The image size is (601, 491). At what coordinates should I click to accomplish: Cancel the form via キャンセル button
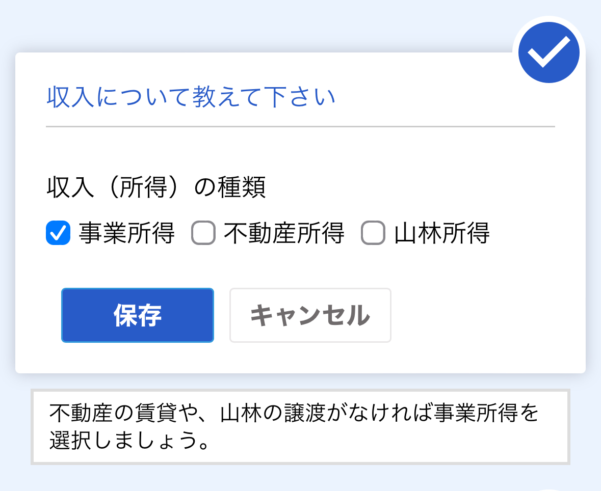[310, 315]
